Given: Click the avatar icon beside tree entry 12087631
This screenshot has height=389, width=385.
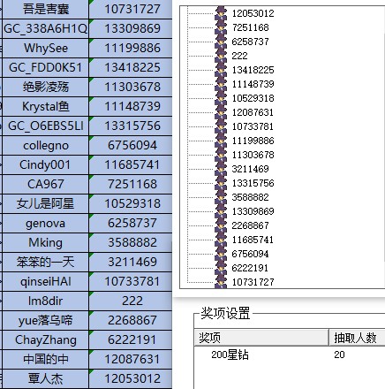Looking at the screenshot, I should click(x=221, y=112).
